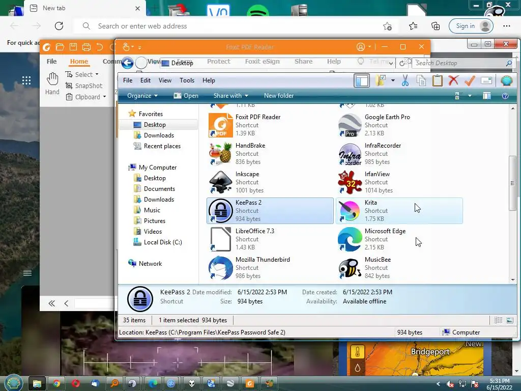Open the Explorer View menu
This screenshot has height=391, width=521.
click(x=165, y=80)
